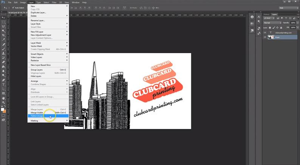
Task: Turn layer filtering on or off switch
Action: click(298, 18)
